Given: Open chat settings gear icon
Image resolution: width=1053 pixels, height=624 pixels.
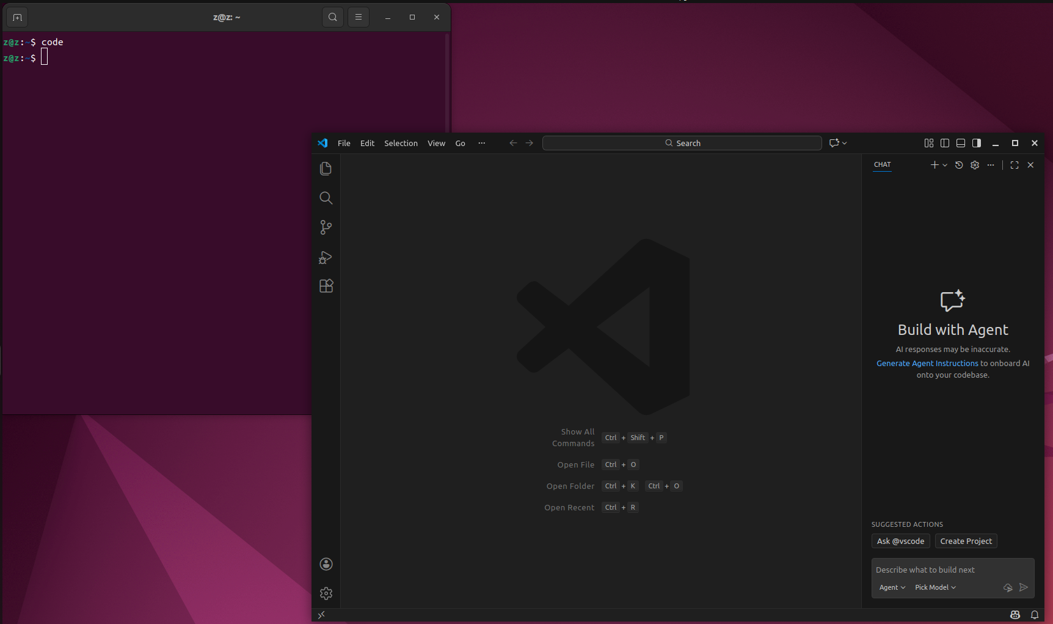Looking at the screenshot, I should (x=975, y=165).
